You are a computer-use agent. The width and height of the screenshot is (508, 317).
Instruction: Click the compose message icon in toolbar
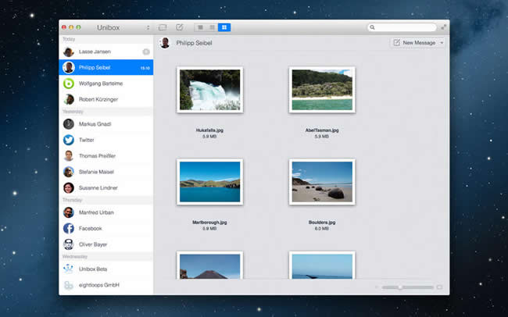[180, 27]
